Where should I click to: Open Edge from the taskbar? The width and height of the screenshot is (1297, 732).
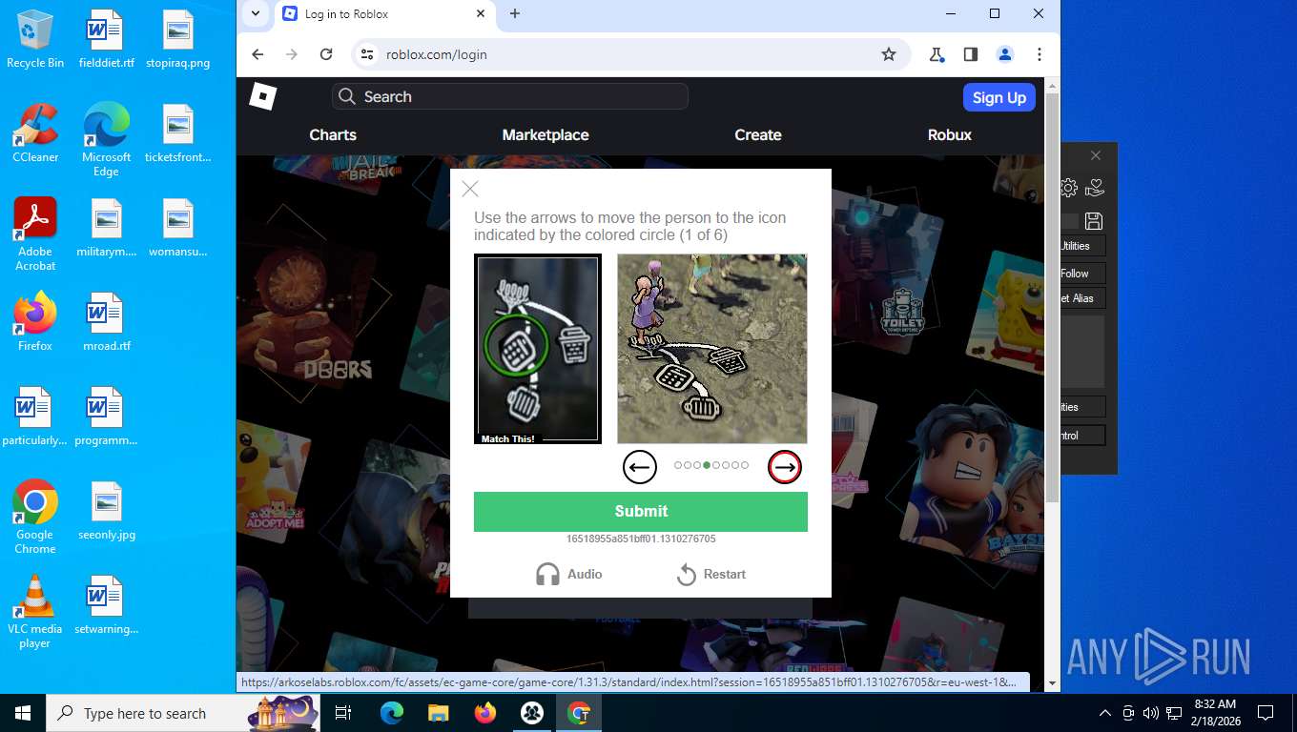tap(392, 713)
